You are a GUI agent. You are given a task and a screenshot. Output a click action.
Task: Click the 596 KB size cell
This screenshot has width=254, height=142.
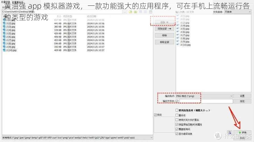point(58,43)
